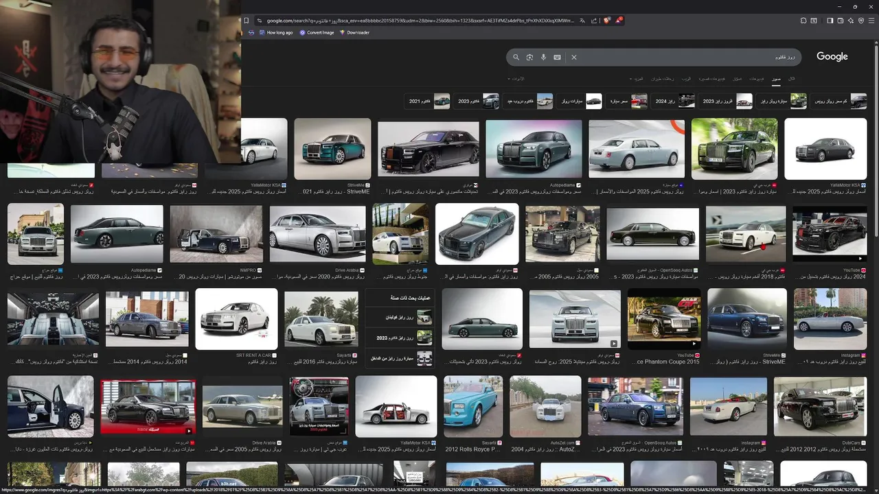Image resolution: width=879 pixels, height=494 pixels.
Task: Open the رحلات طيران flights tab
Action: point(663,79)
